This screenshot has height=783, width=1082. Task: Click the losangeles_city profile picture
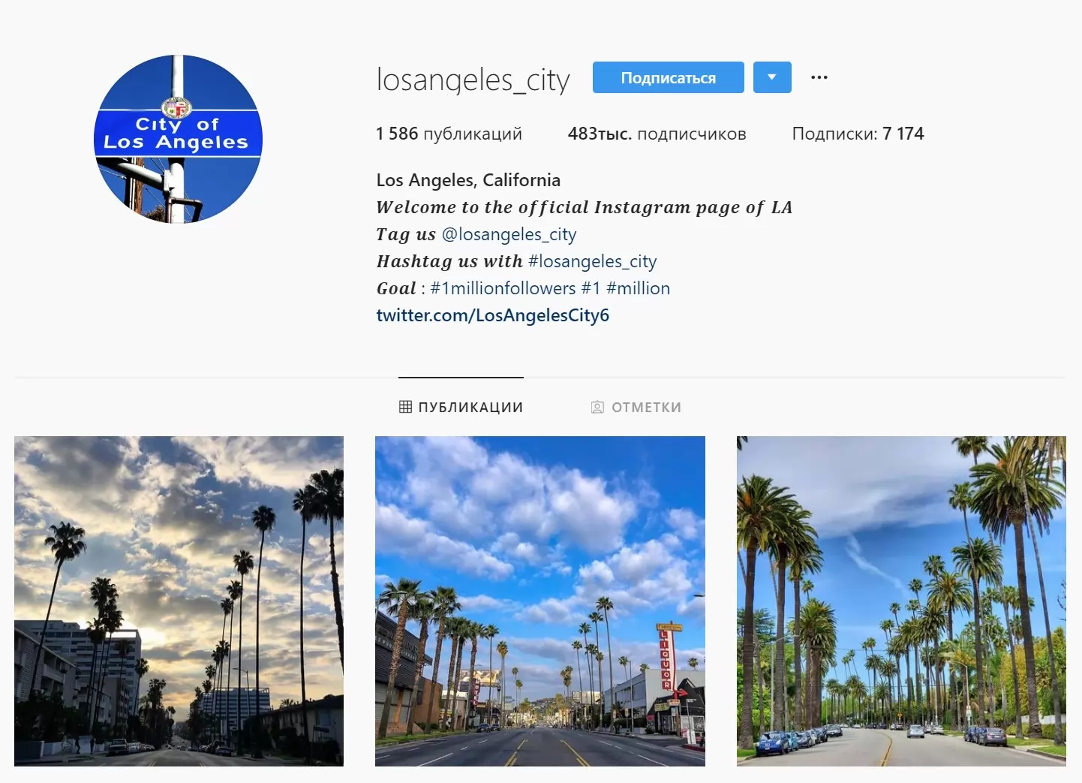click(x=178, y=139)
